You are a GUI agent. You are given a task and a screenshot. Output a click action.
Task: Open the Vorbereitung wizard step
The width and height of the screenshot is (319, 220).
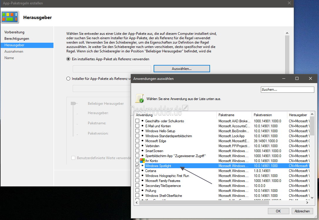coord(14,32)
